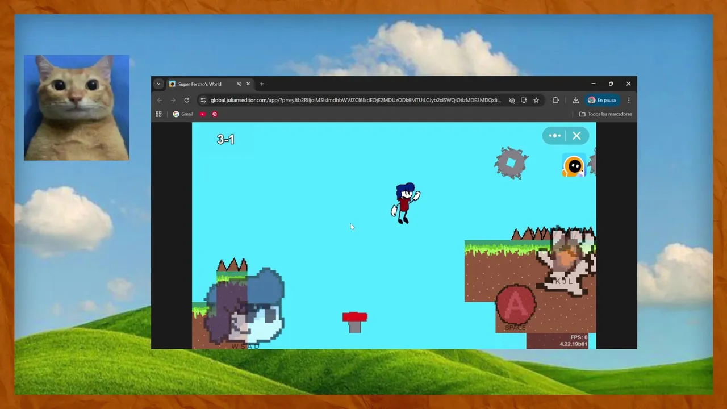Go forward to the next page
The width and height of the screenshot is (727, 409).
[x=173, y=100]
